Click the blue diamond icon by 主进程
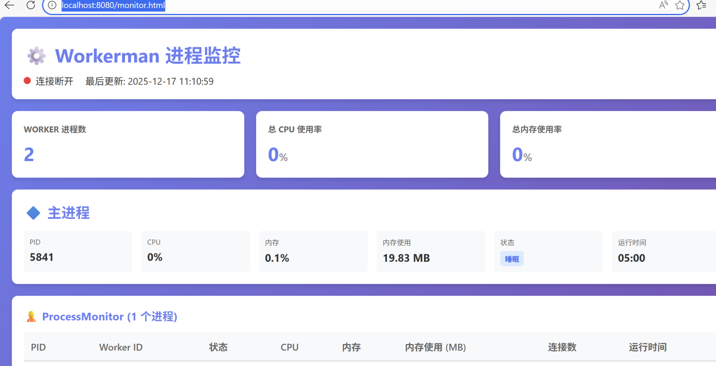 coord(33,213)
